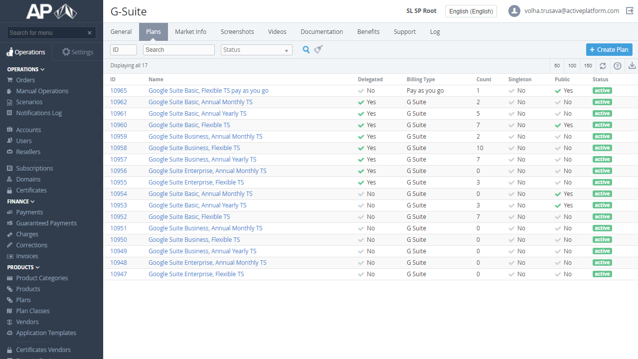Open Application Templates
Image resolution: width=638 pixels, height=359 pixels.
(46, 333)
